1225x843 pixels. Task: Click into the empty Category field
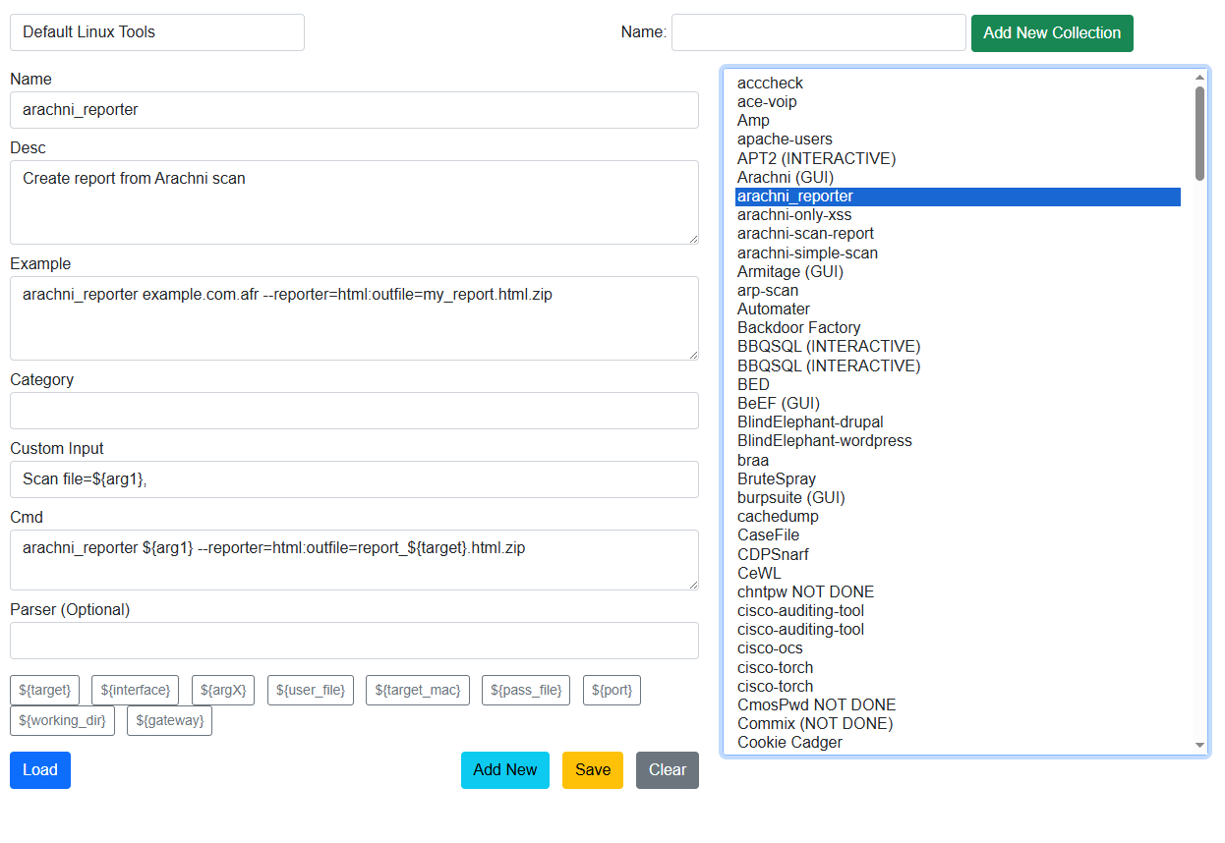click(x=354, y=411)
